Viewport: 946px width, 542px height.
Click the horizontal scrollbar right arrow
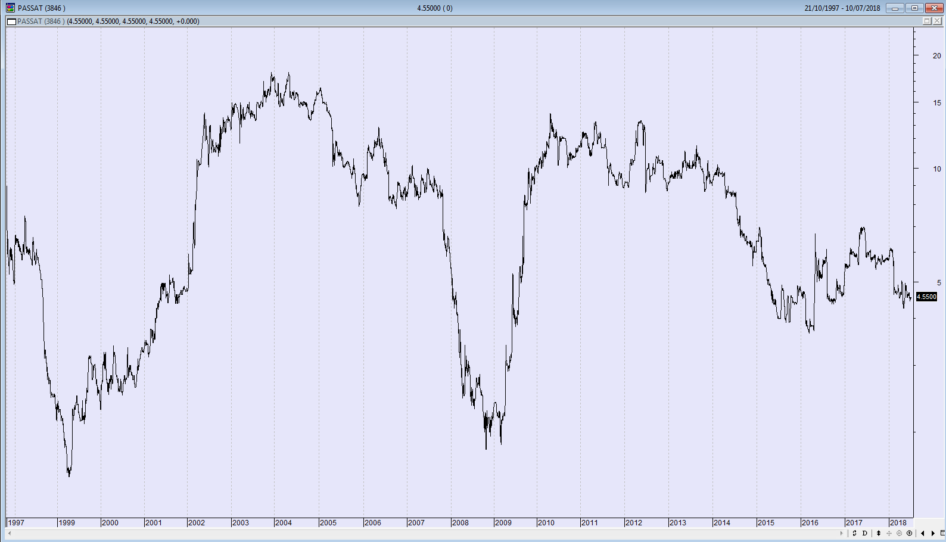(x=842, y=533)
